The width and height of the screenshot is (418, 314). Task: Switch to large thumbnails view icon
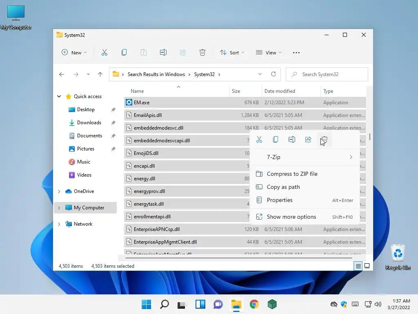coord(367,266)
